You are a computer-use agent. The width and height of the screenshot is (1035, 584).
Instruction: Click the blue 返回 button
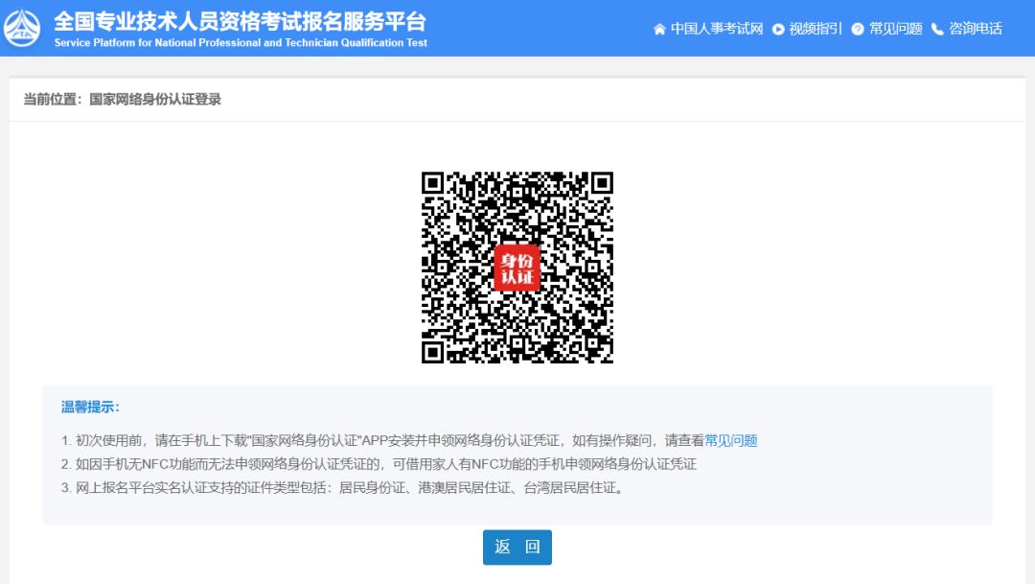tap(517, 547)
